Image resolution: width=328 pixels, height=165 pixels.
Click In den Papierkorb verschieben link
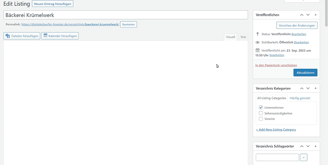click(276, 65)
